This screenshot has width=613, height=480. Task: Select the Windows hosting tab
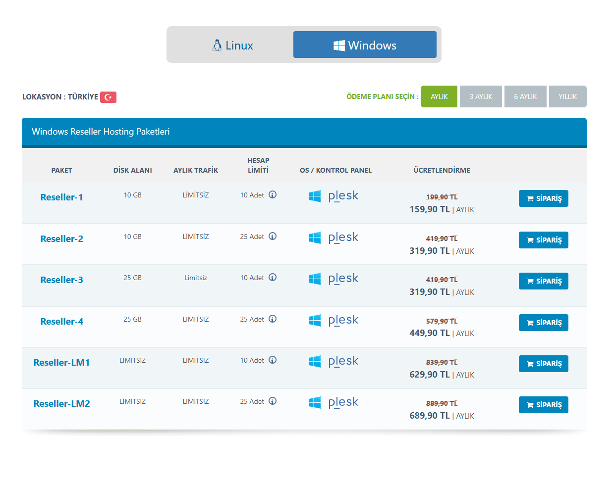pyautogui.click(x=365, y=45)
